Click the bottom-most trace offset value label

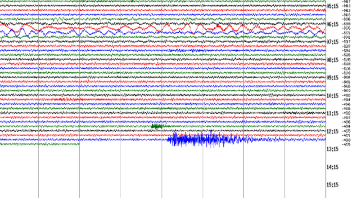347,144
